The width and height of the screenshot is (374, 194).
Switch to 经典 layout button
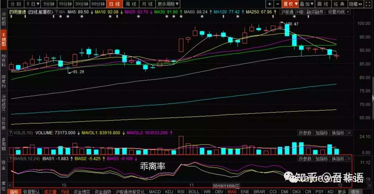(x=339, y=4)
